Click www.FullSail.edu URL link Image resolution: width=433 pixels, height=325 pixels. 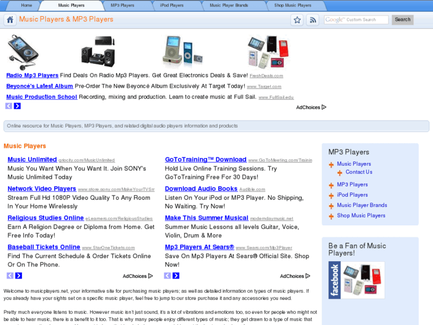(276, 97)
